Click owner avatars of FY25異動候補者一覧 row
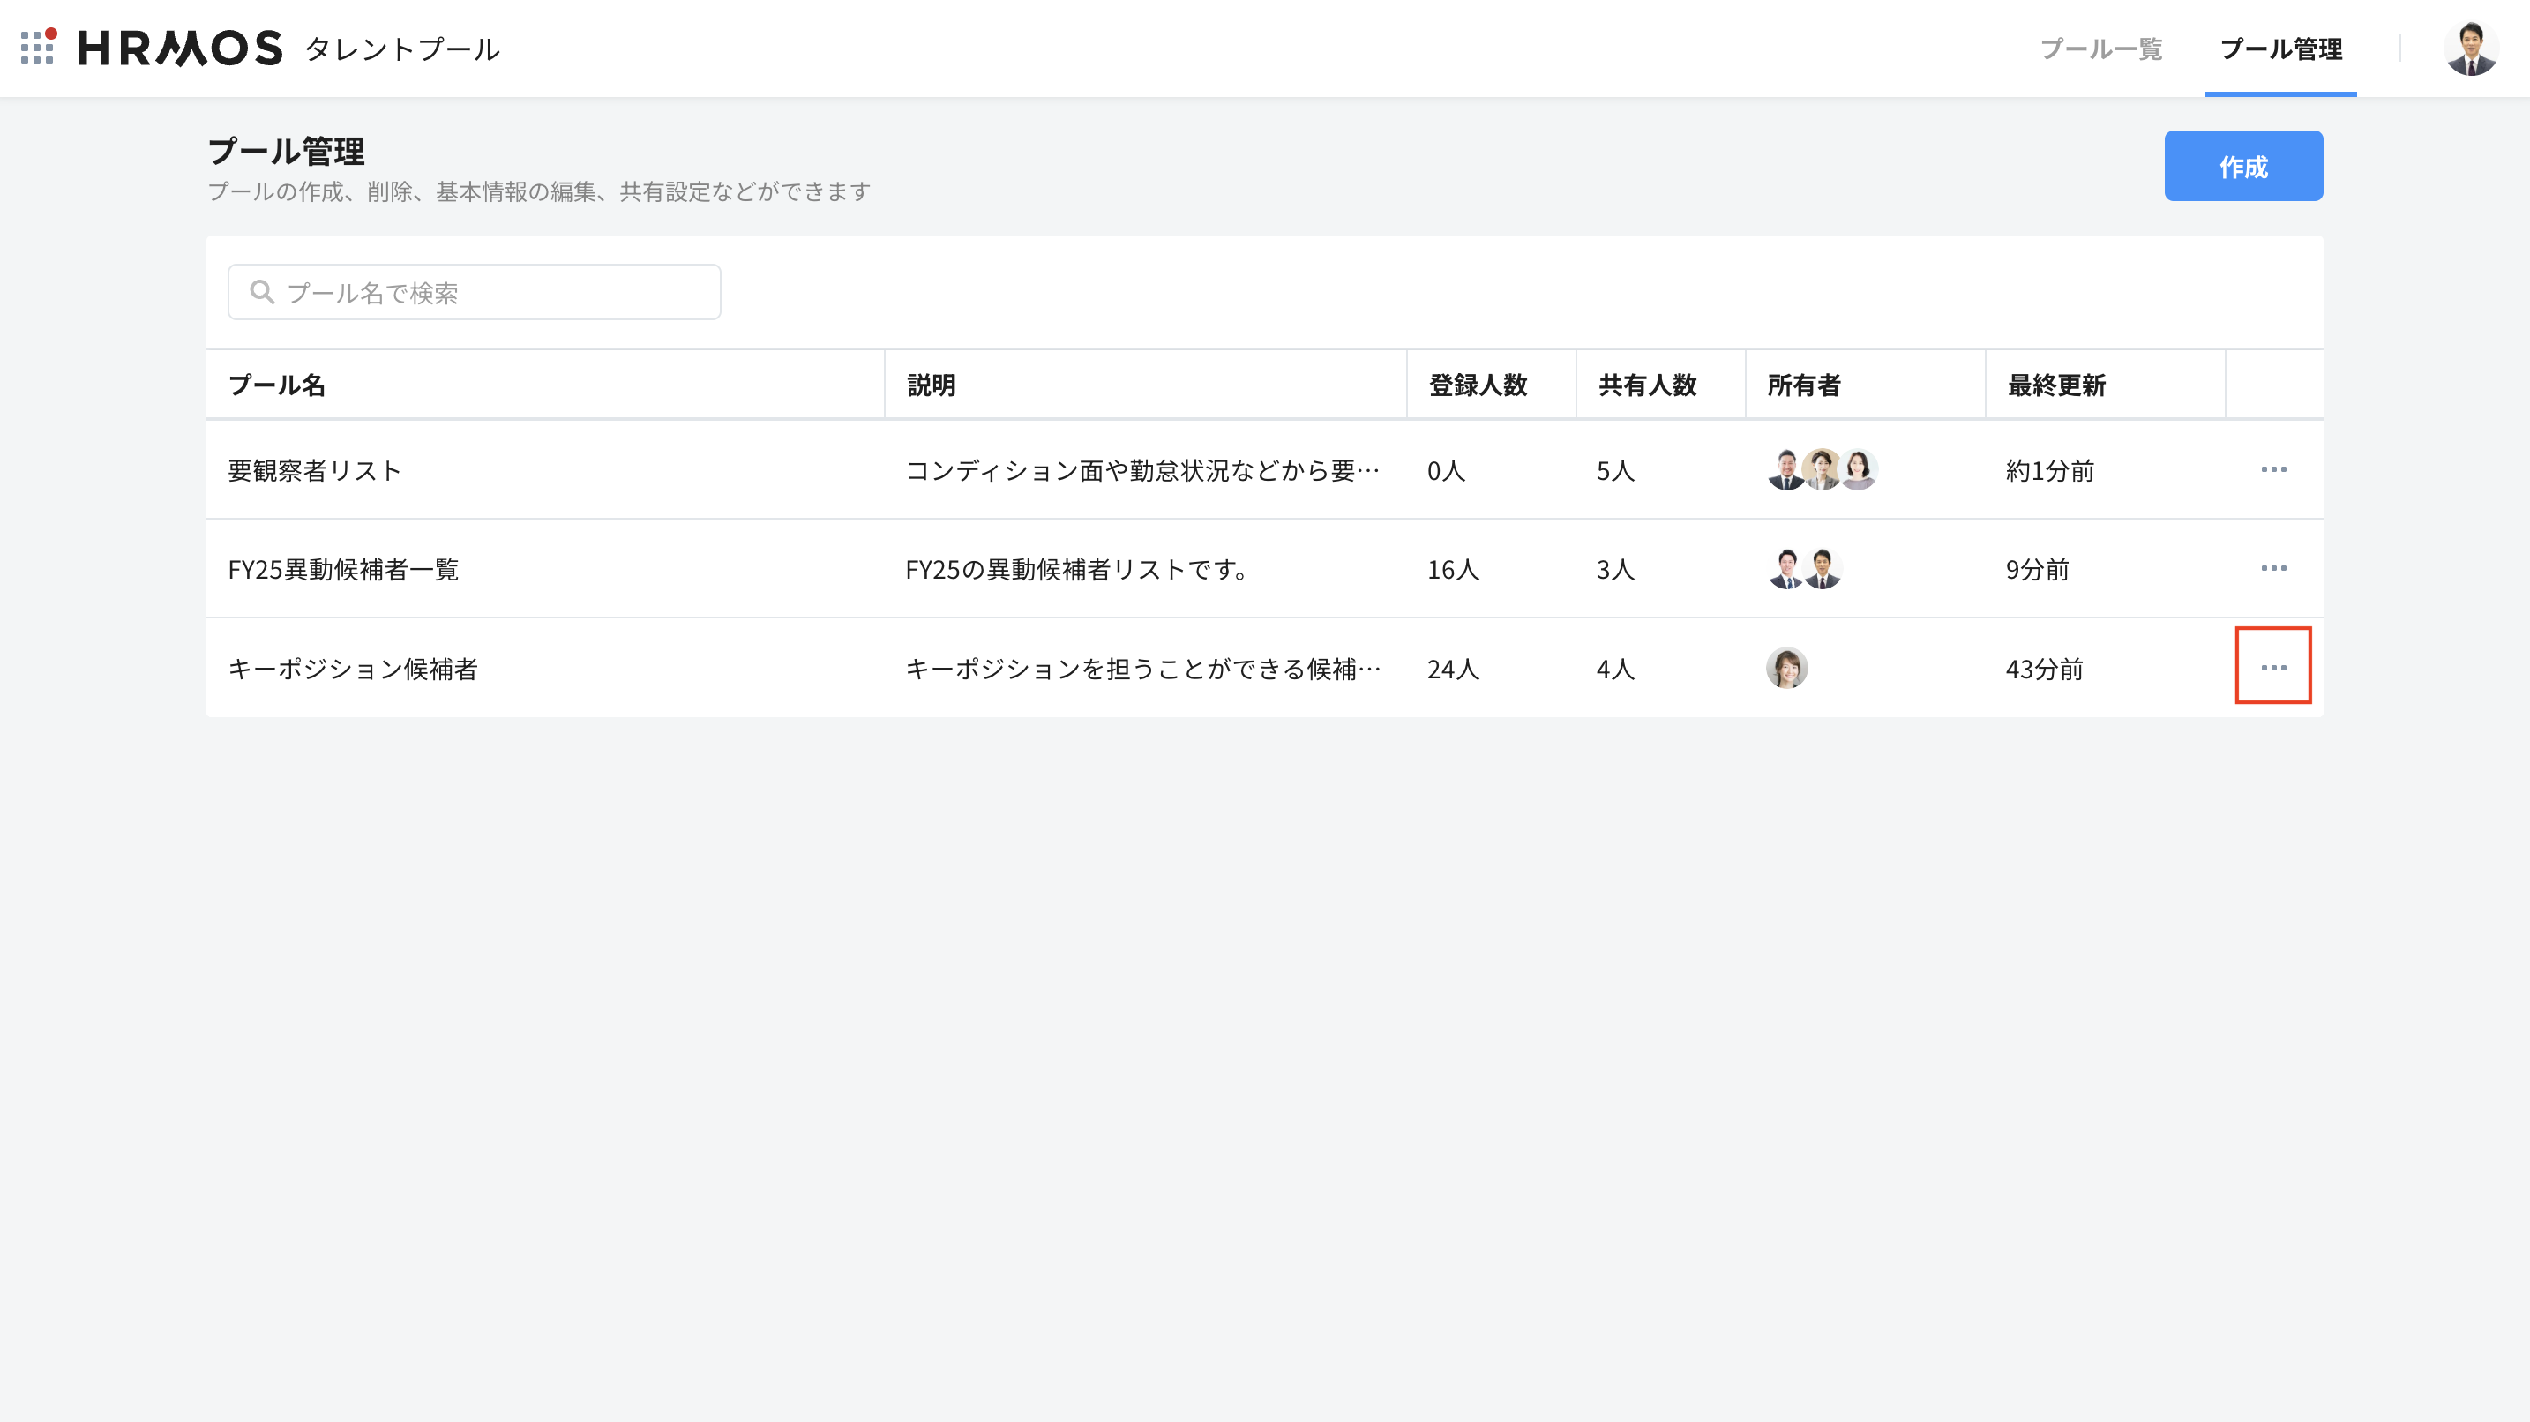The image size is (2530, 1422). tap(1804, 569)
